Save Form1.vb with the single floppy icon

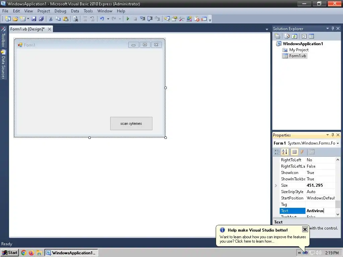point(34,19)
